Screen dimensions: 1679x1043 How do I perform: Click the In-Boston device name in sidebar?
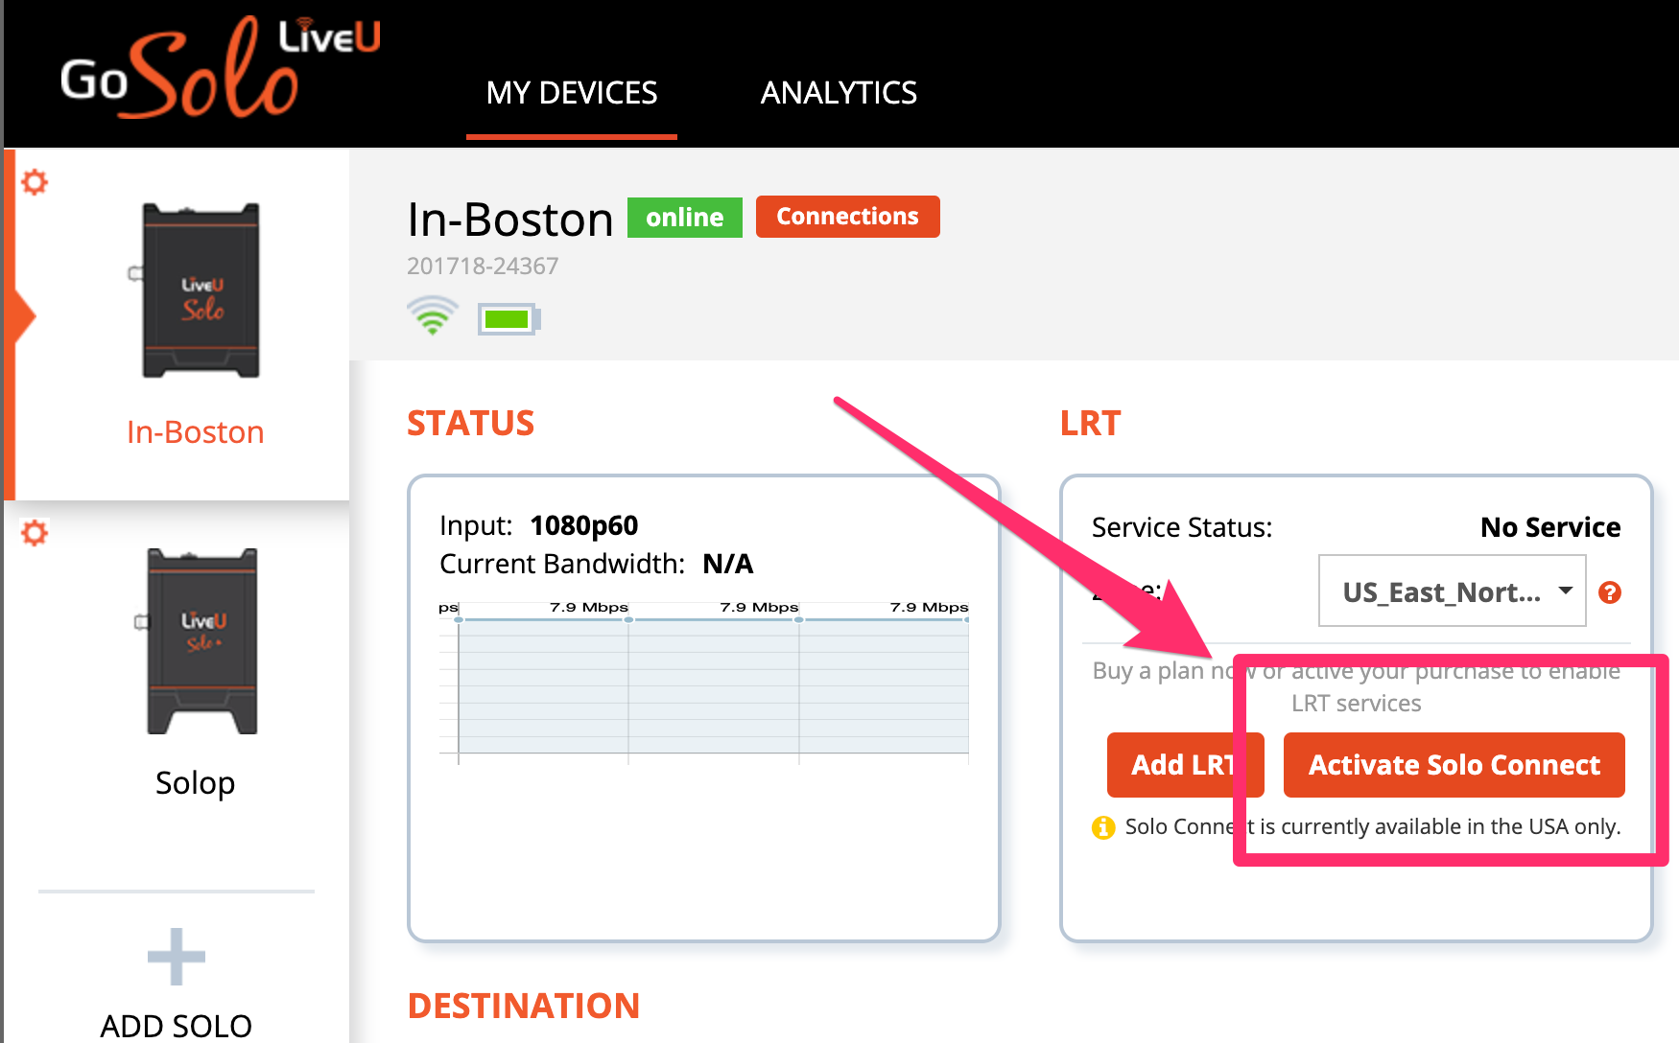pos(196,432)
